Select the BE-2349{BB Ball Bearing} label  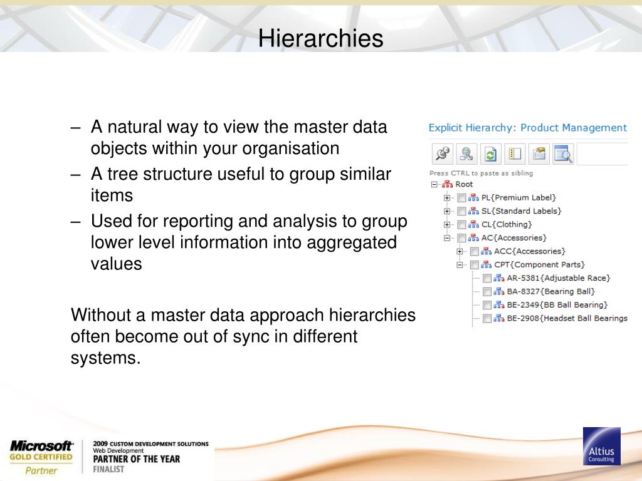coord(557,305)
